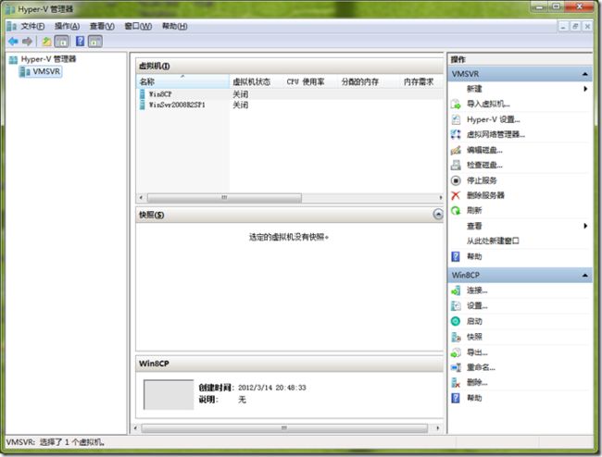Click the 新建 action text

point(474,89)
